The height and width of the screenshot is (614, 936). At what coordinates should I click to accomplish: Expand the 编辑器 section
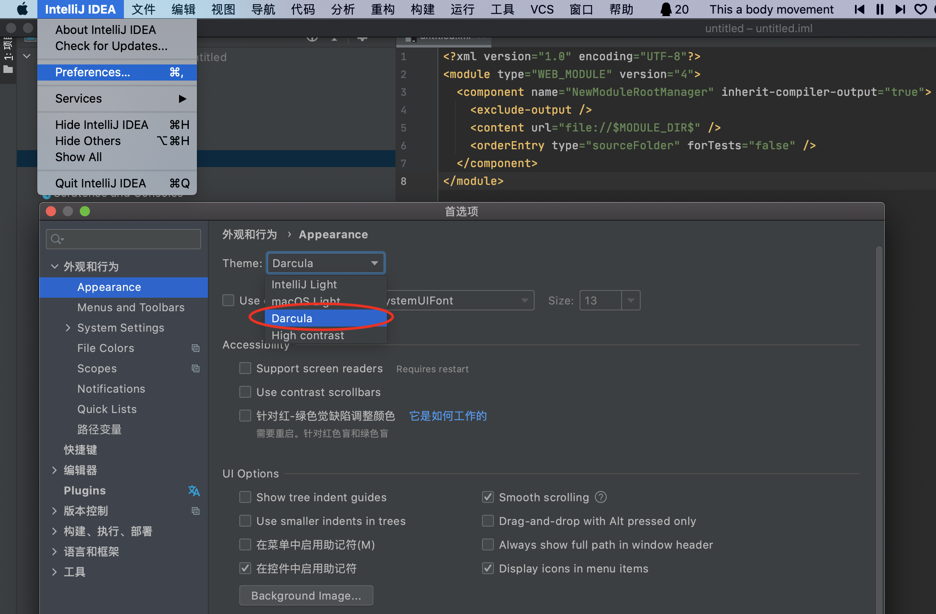54,470
